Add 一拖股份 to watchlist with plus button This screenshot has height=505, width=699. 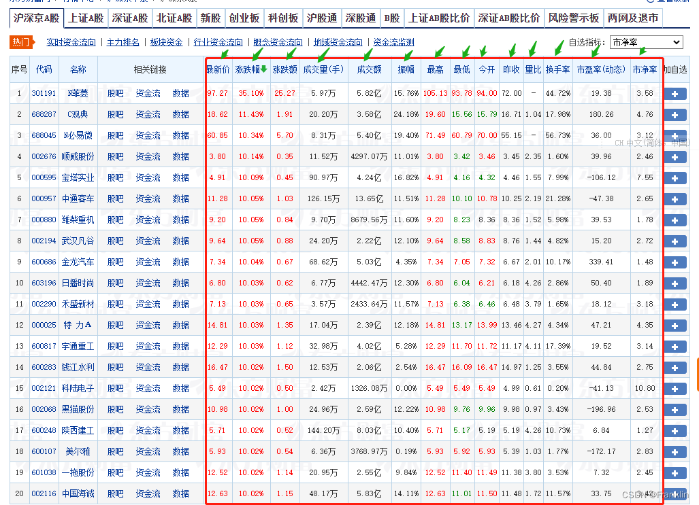pyautogui.click(x=675, y=473)
